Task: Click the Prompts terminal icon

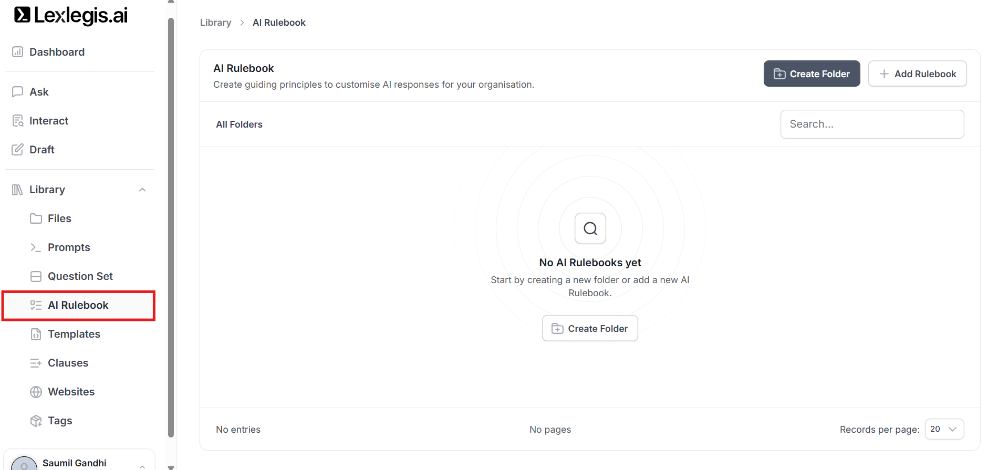Action: [36, 247]
